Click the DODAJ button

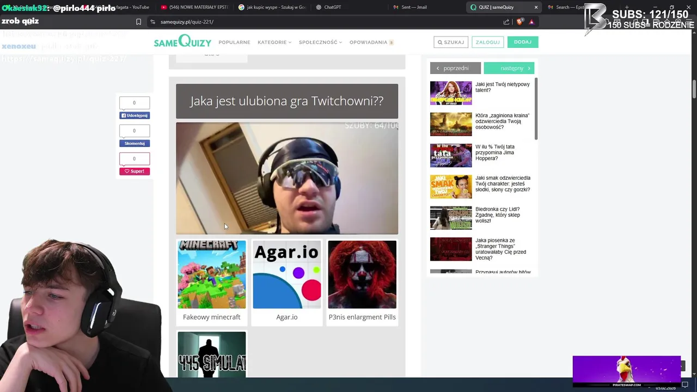(x=523, y=42)
